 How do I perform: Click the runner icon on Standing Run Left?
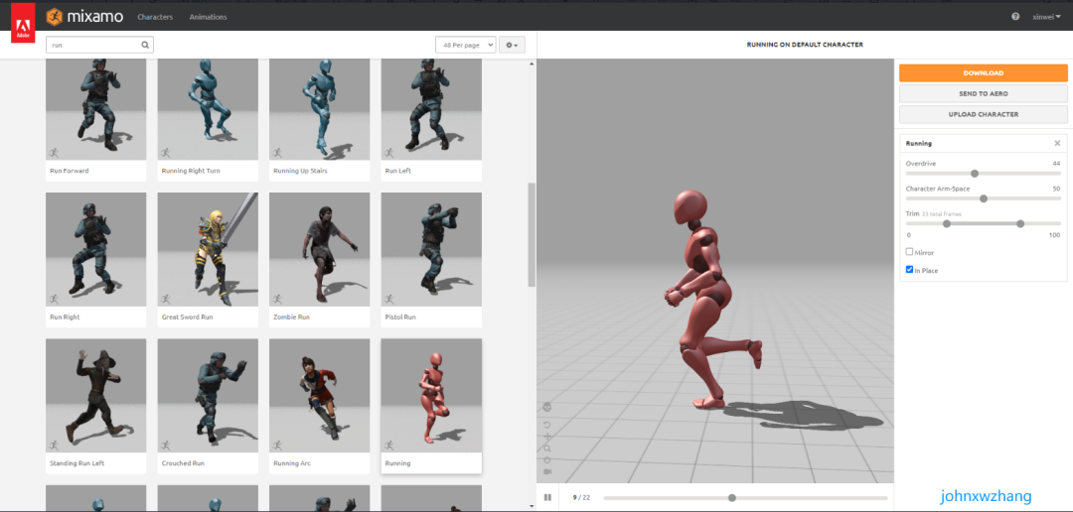click(x=54, y=445)
